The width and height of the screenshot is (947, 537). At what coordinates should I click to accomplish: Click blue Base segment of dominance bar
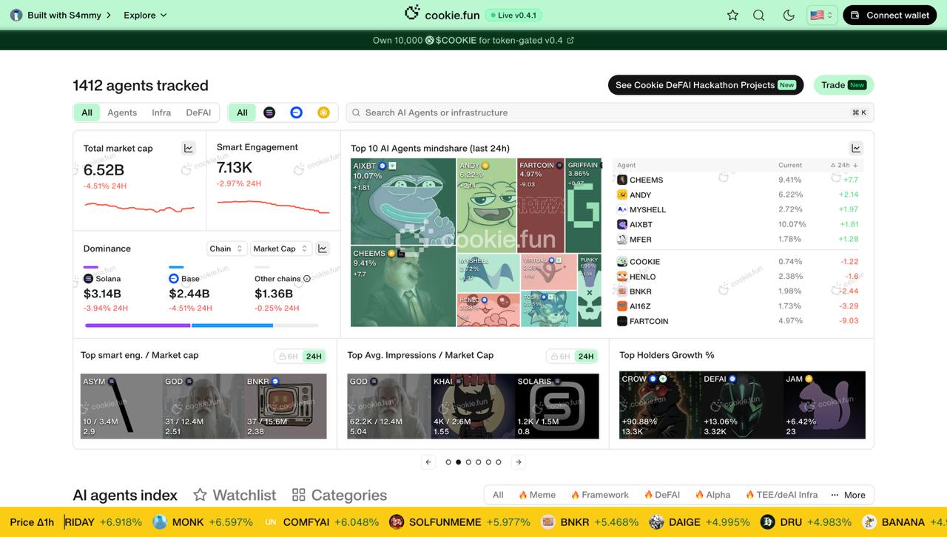232,325
